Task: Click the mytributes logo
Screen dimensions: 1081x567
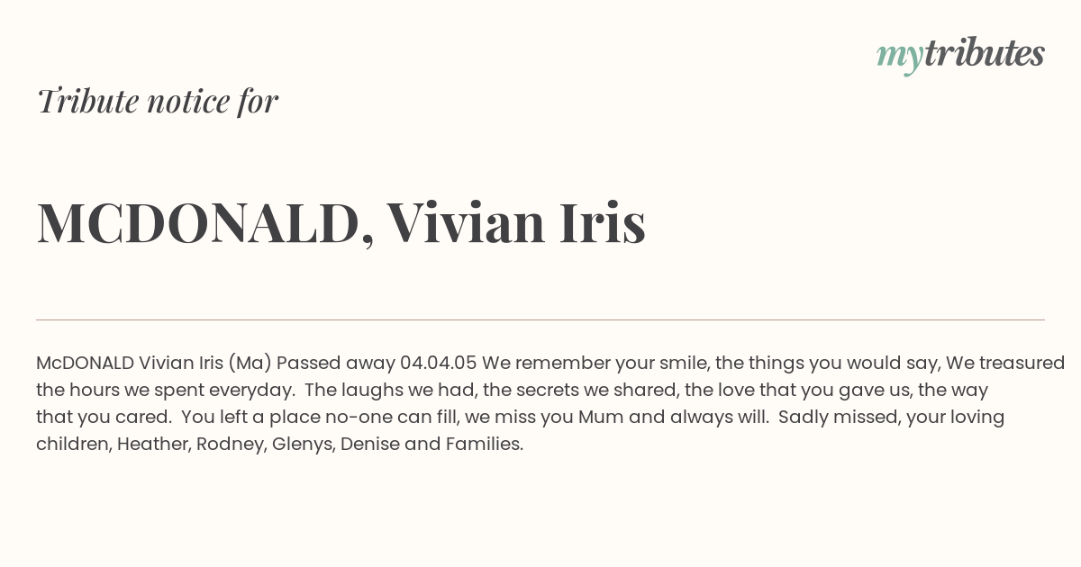Action: click(x=960, y=55)
